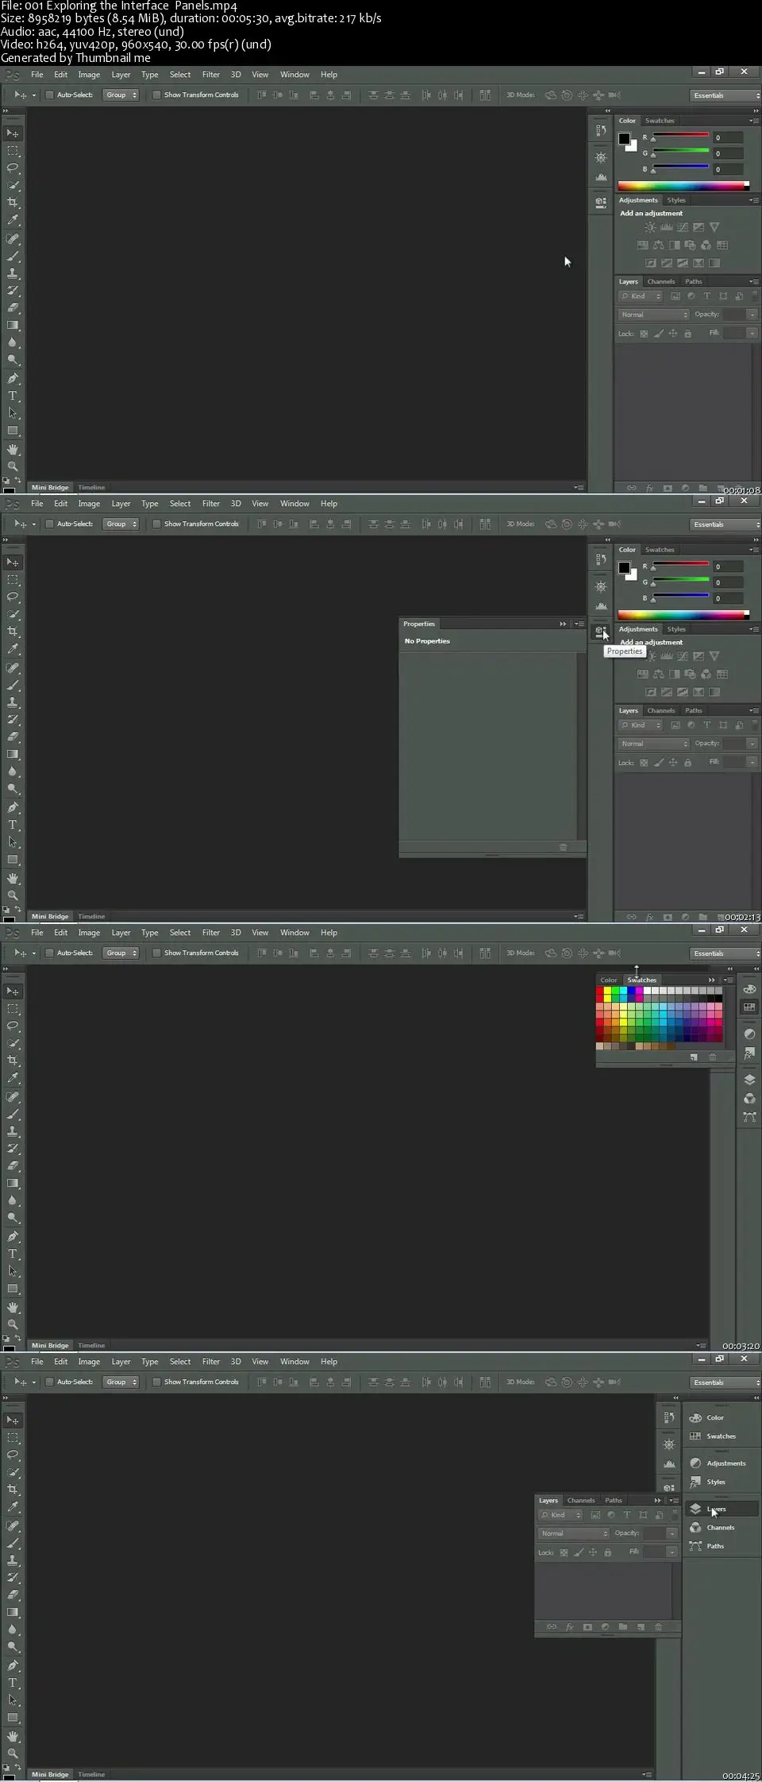Click the Brightness/Contrast adjustment icon in 00:01:08 frame

coord(651,227)
